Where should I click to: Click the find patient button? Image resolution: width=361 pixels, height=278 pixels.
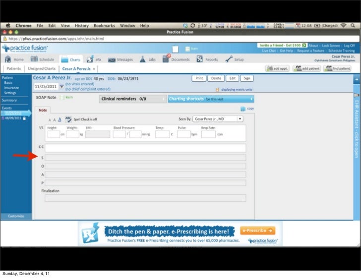click(x=337, y=68)
